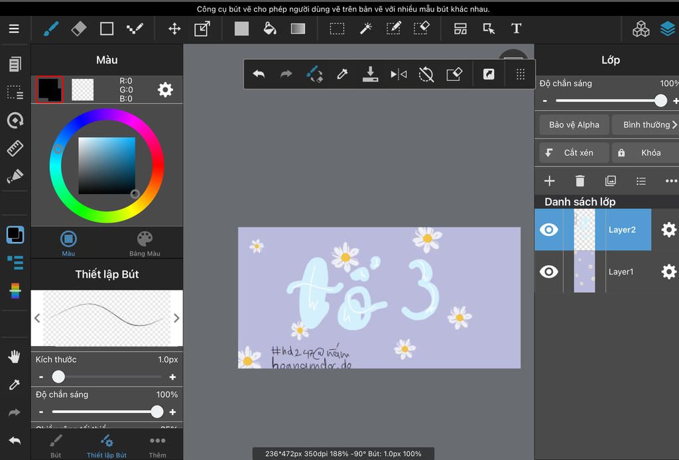Select the Thiết lập Bút tab
The width and height of the screenshot is (679, 460).
tap(107, 445)
